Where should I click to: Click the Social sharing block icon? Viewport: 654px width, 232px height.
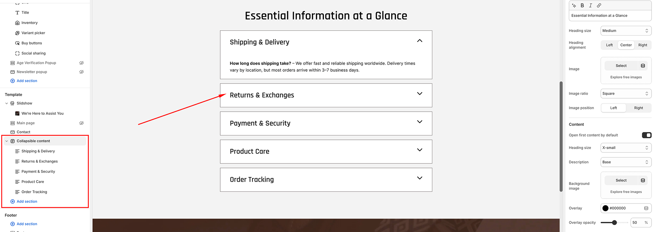[17, 54]
